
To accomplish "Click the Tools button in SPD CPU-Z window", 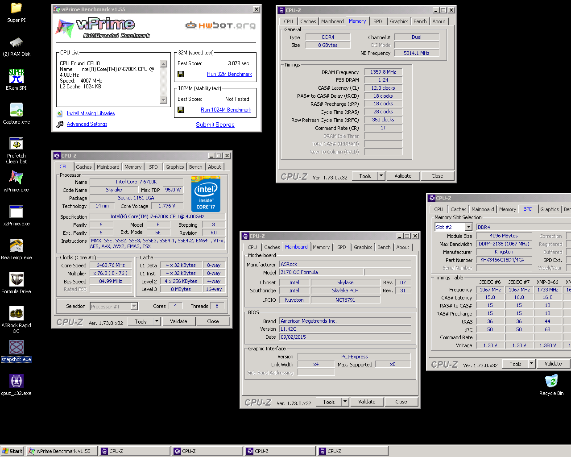I will (515, 364).
